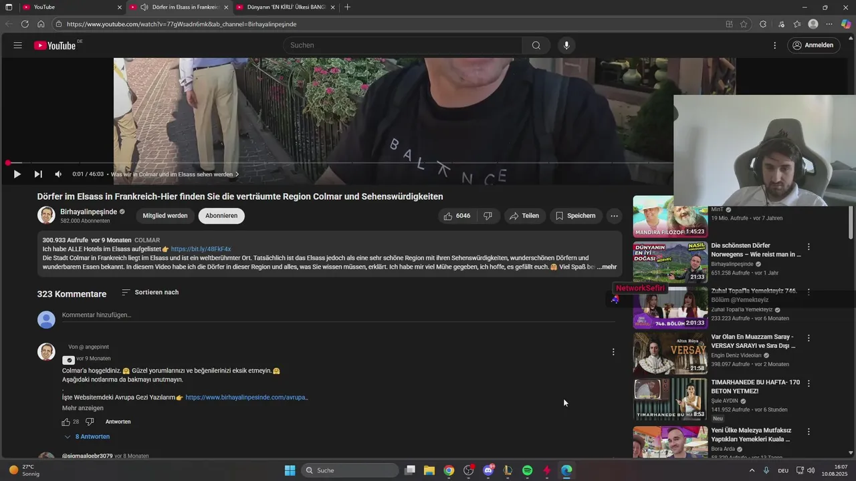Open more actions menu beside Speichern
Image resolution: width=856 pixels, height=481 pixels.
tap(614, 216)
